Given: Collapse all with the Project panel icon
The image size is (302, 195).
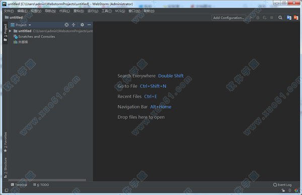Looking at the screenshot, I should (x=73, y=25).
